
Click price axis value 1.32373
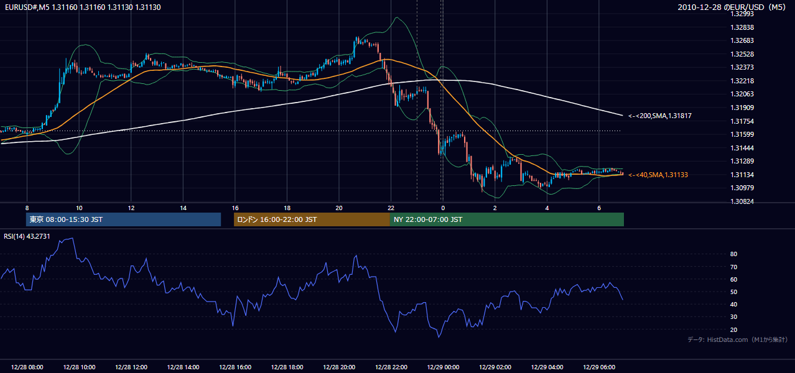tap(742, 67)
